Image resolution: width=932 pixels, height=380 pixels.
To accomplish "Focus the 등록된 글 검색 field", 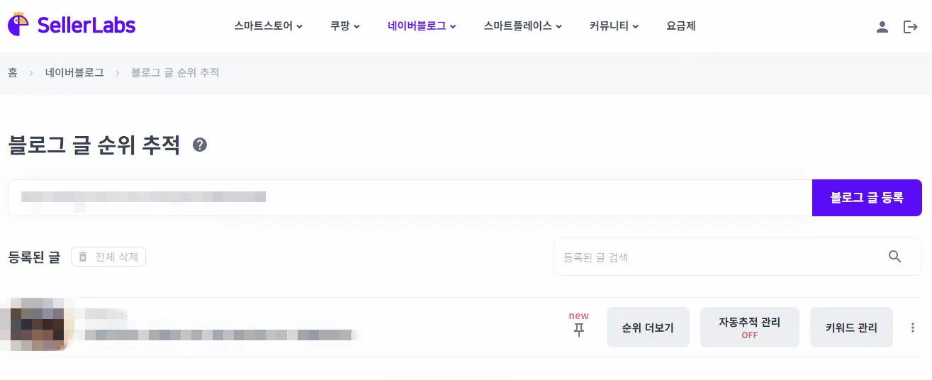I will [716, 257].
